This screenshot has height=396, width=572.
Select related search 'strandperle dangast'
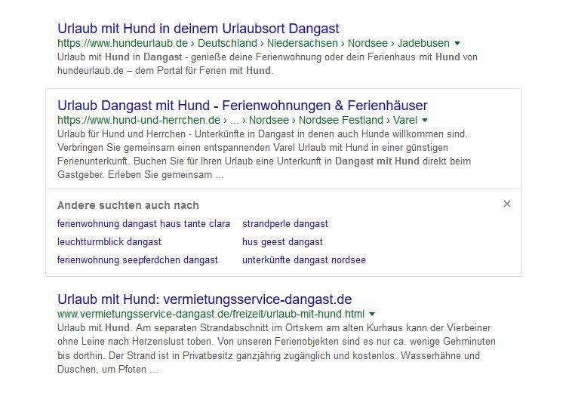284,224
